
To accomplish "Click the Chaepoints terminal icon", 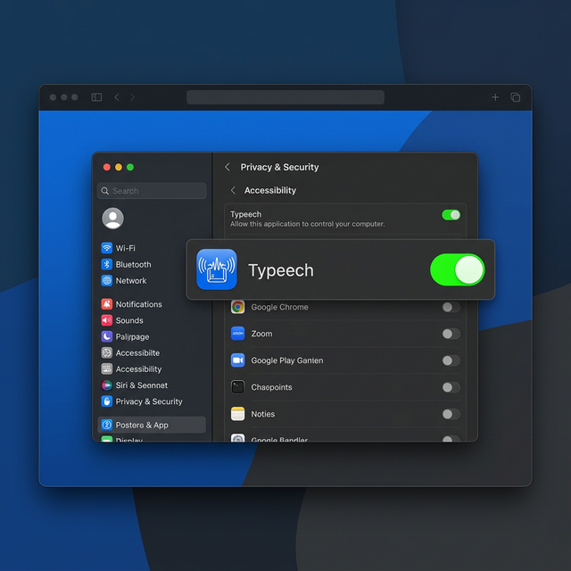I will click(x=238, y=387).
